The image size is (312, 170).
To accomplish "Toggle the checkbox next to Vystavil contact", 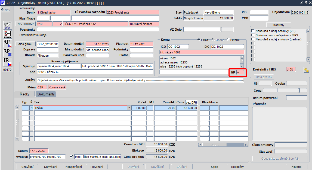I will [x=71, y=156].
